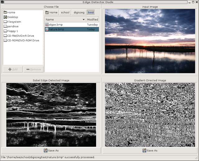Save the Sobel edge-detected image
This screenshot has height=161, width=199.
[51, 150]
